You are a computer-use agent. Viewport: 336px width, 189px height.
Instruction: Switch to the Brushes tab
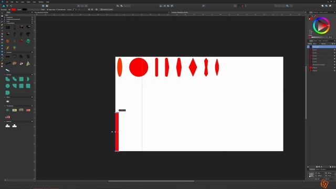tap(325, 13)
